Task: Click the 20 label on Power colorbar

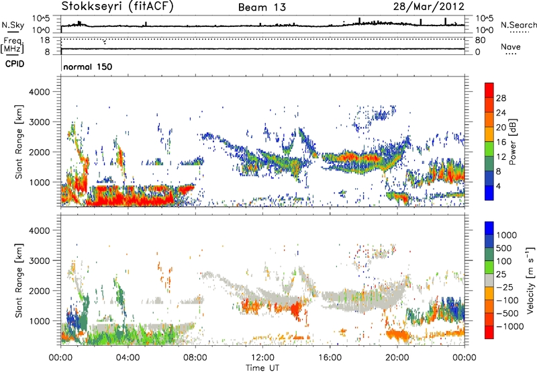Action: point(501,128)
